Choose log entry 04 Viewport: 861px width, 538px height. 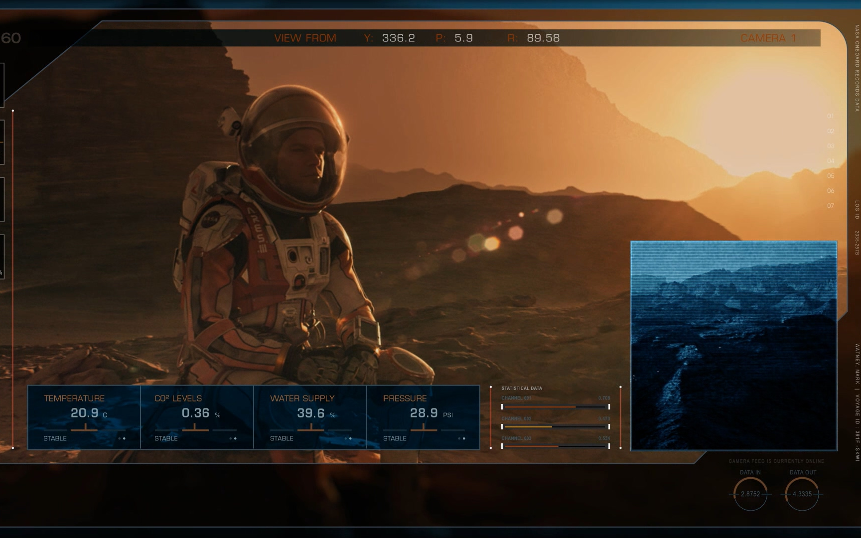point(831,161)
